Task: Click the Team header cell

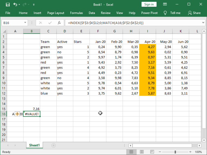Action: pyautogui.click(x=48, y=42)
